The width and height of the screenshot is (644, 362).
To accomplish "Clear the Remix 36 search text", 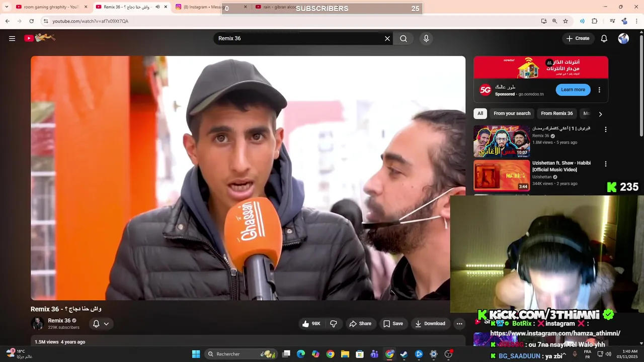I will click(387, 38).
